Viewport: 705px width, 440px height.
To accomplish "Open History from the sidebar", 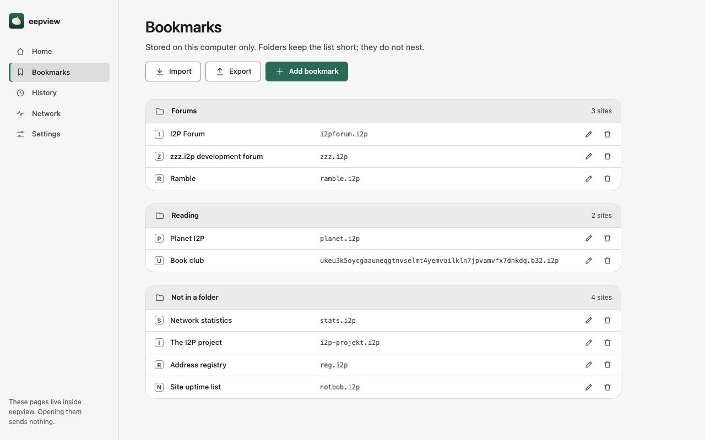I will tap(59, 92).
